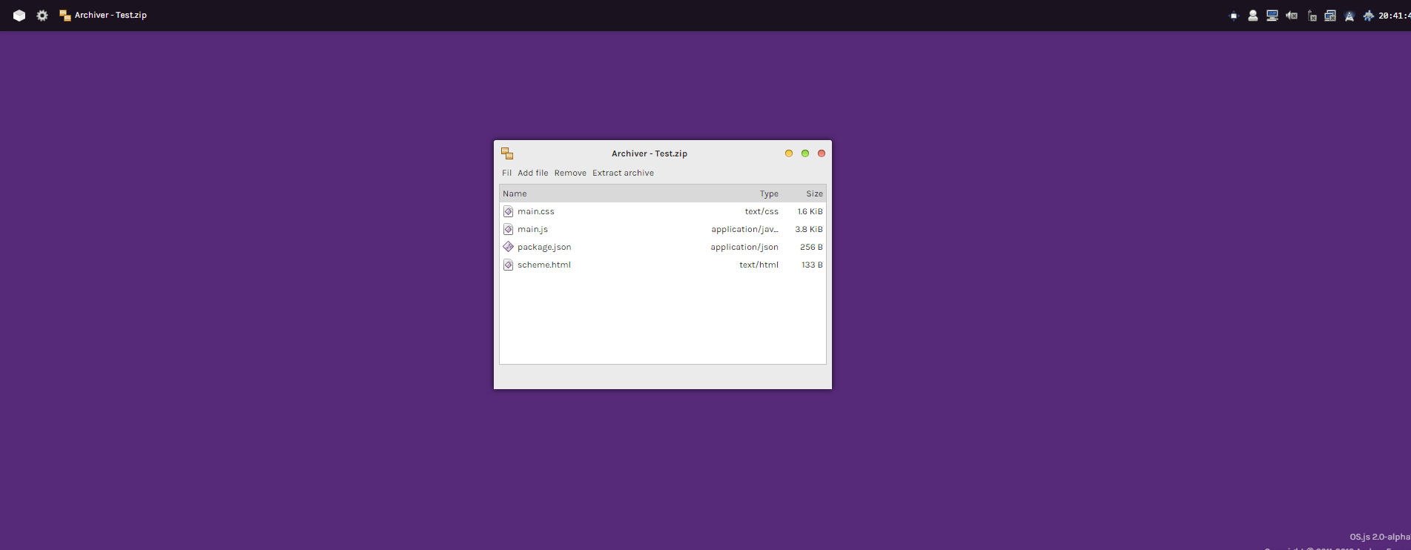
Task: Click the computer monitor tray icon
Action: 1272,16
